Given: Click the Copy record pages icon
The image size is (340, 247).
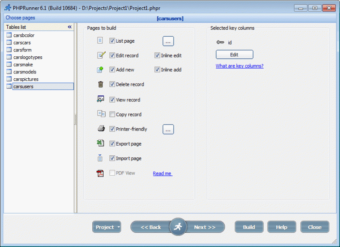Looking at the screenshot, I should (x=101, y=114).
